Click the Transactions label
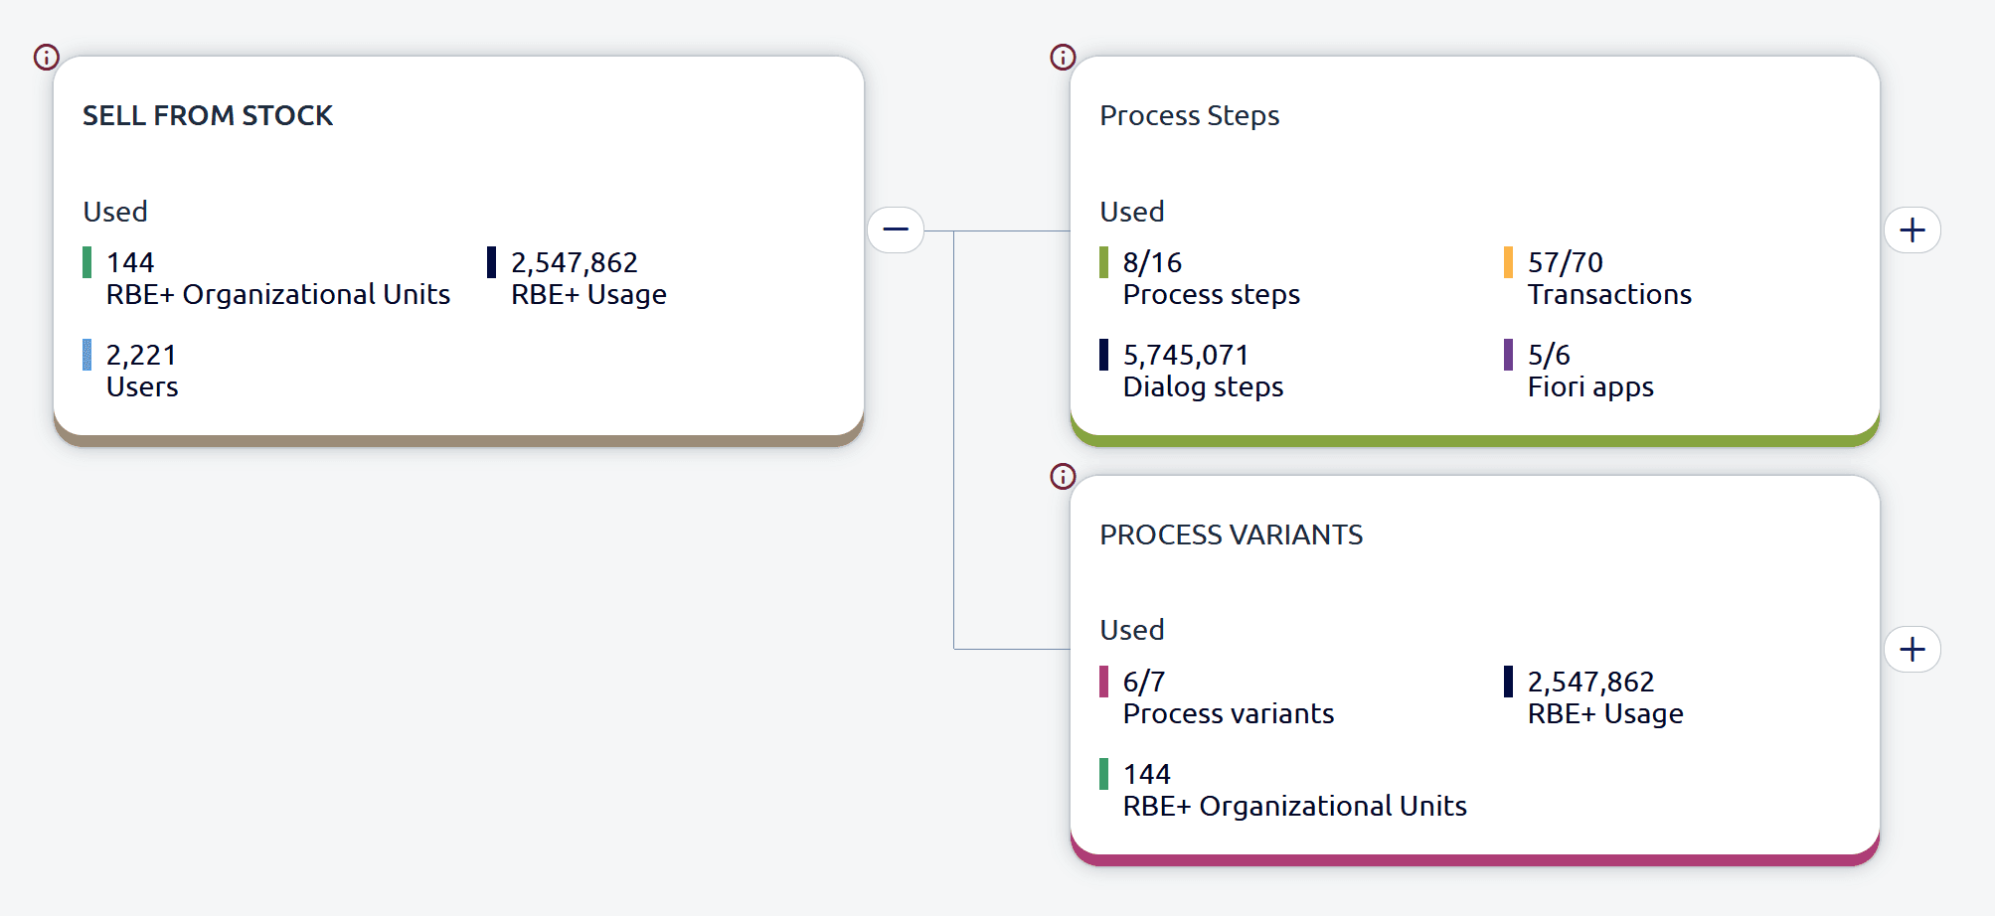The width and height of the screenshot is (1995, 916). pos(1609,295)
